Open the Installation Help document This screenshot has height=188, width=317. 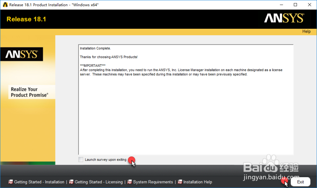[x=197, y=182]
